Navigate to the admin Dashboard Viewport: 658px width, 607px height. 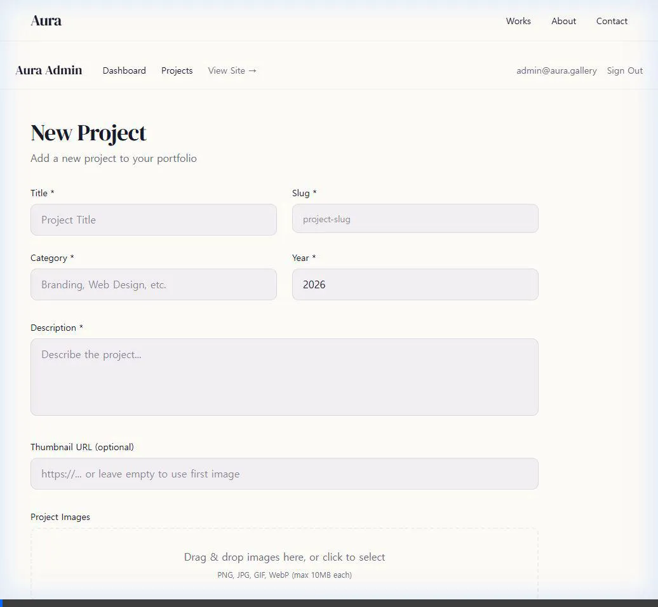[124, 70]
